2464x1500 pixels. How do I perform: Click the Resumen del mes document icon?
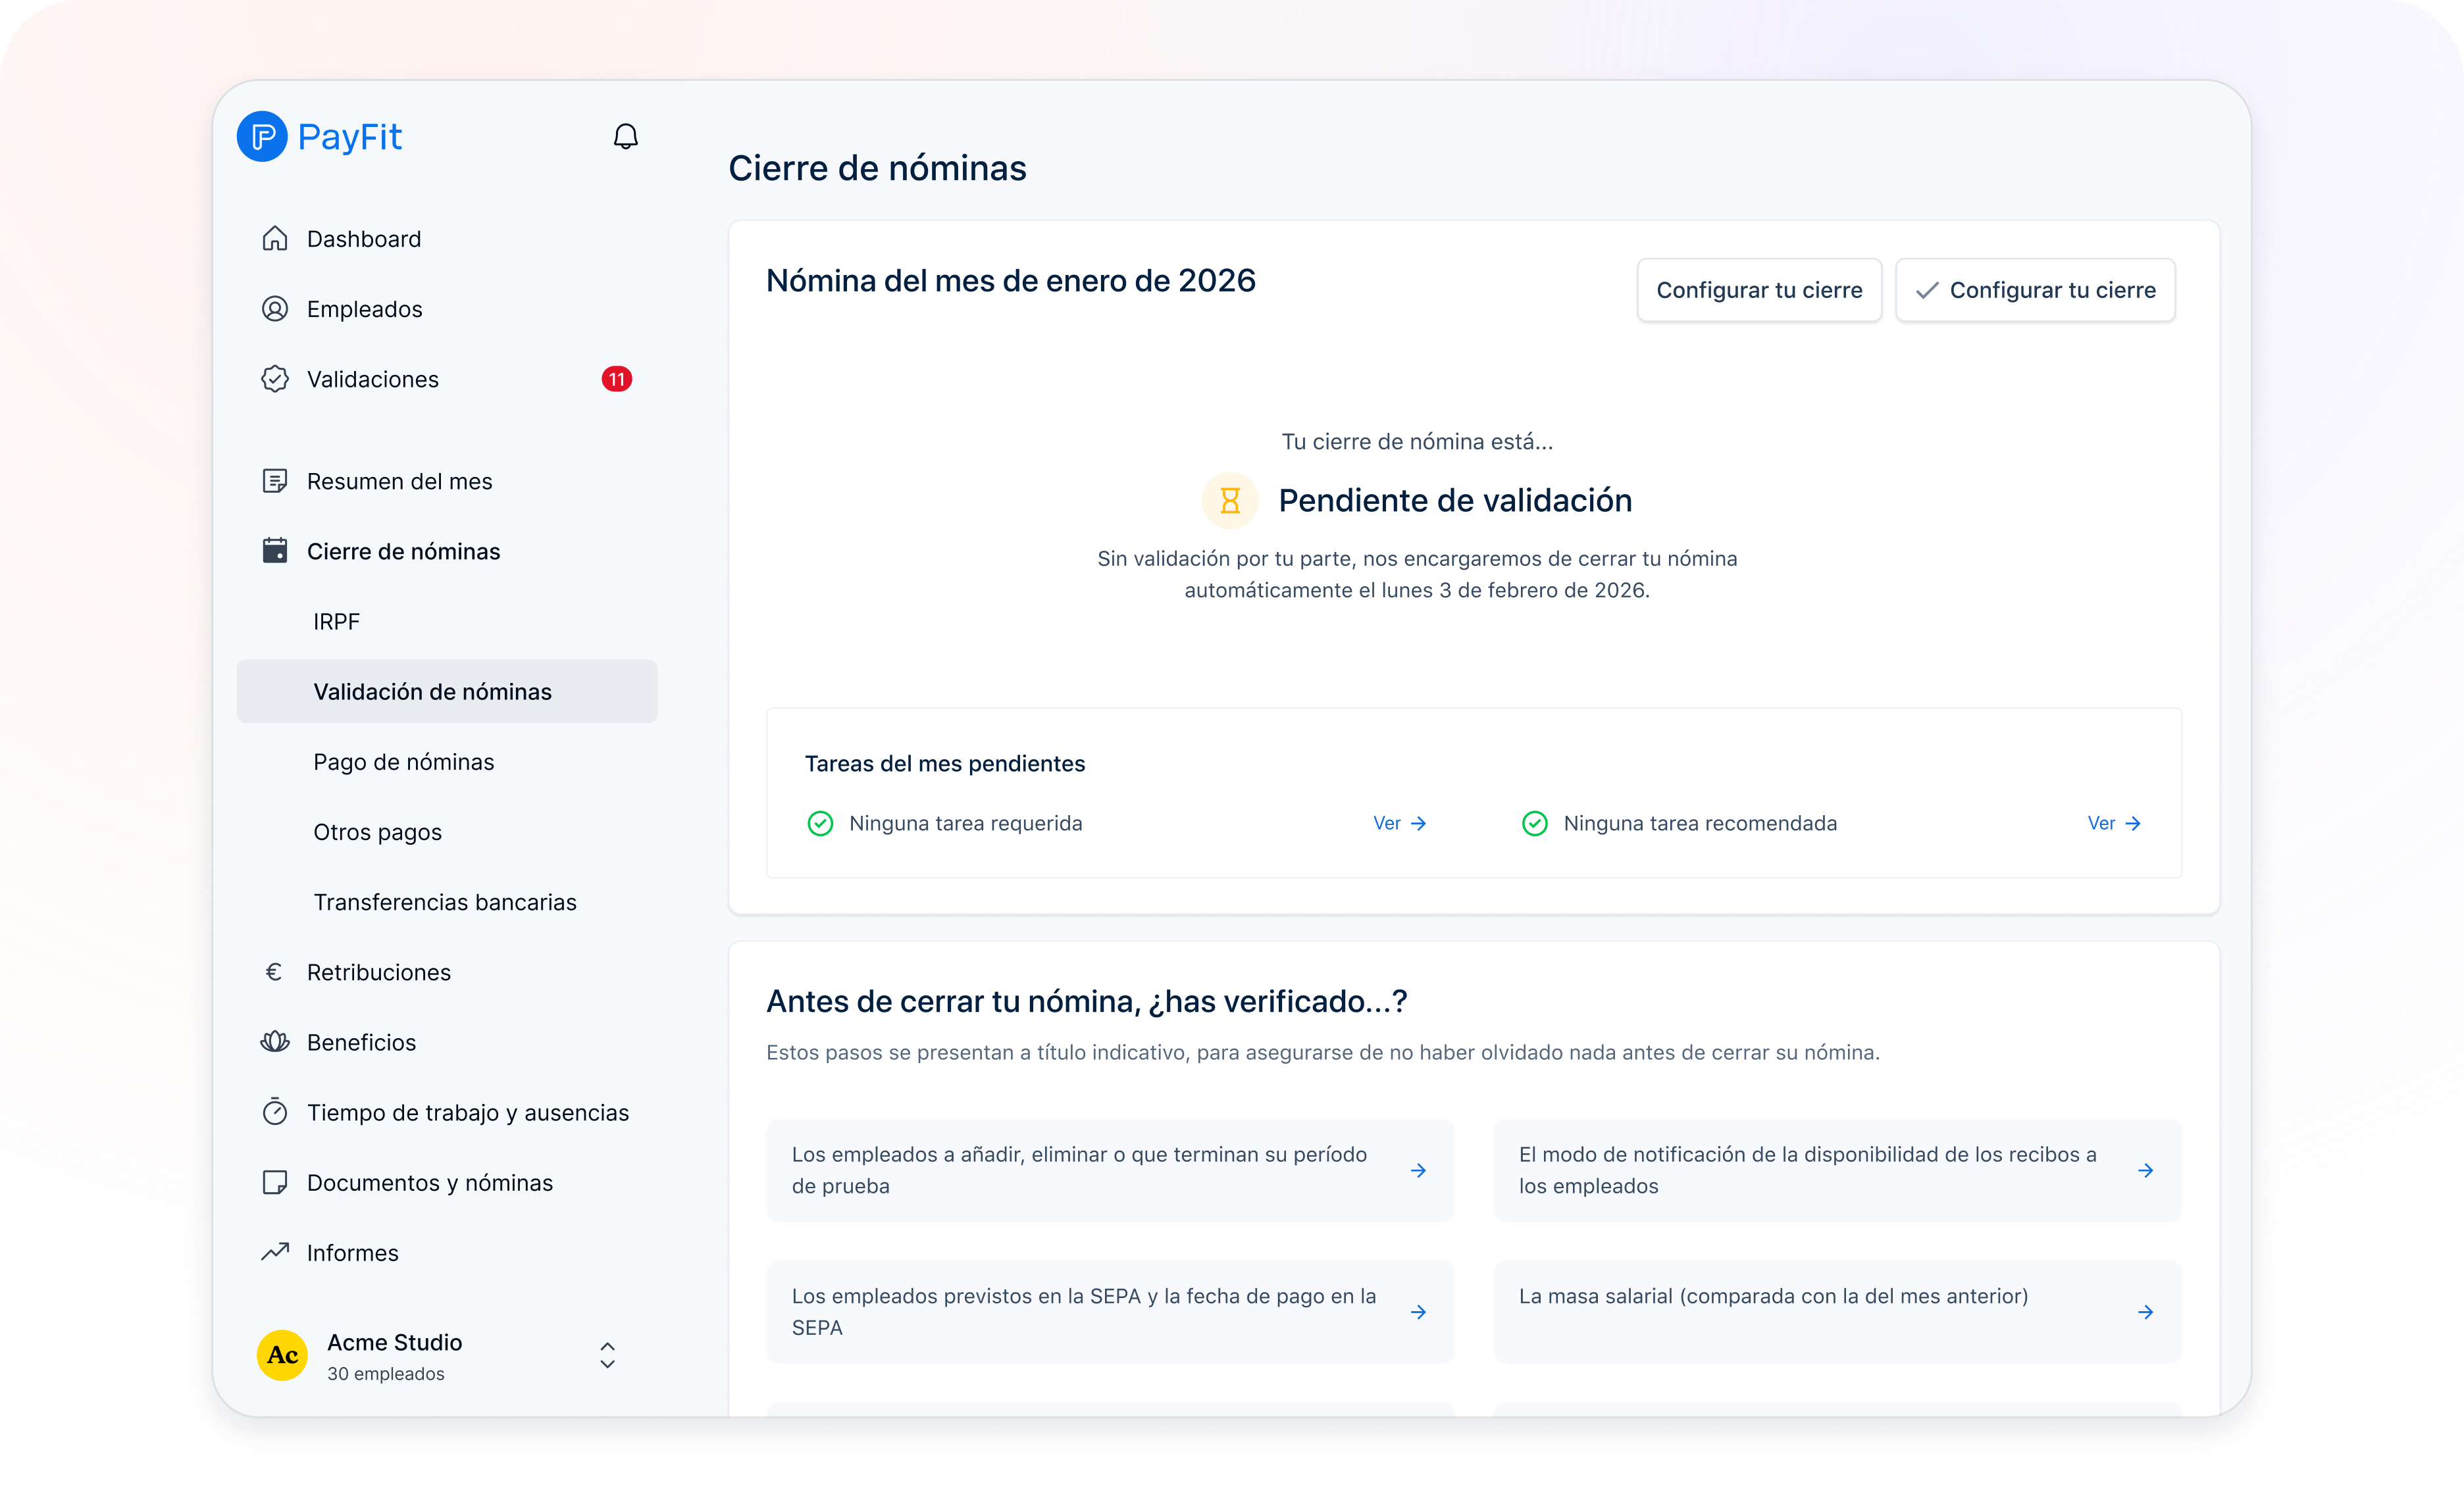[x=275, y=481]
